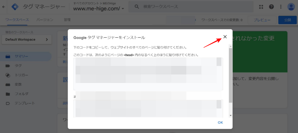Open the Google apps grid
Image resolution: width=298 pixels, height=133 pixels.
coord(261,7)
